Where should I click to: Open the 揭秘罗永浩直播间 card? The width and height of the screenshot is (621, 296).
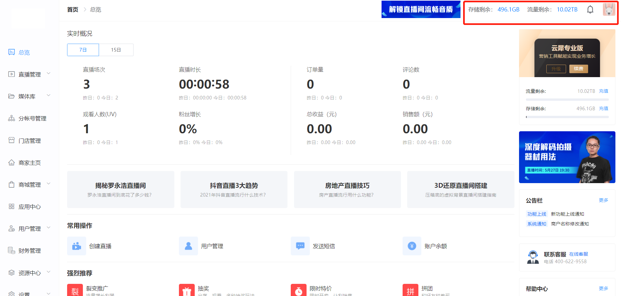(121, 189)
